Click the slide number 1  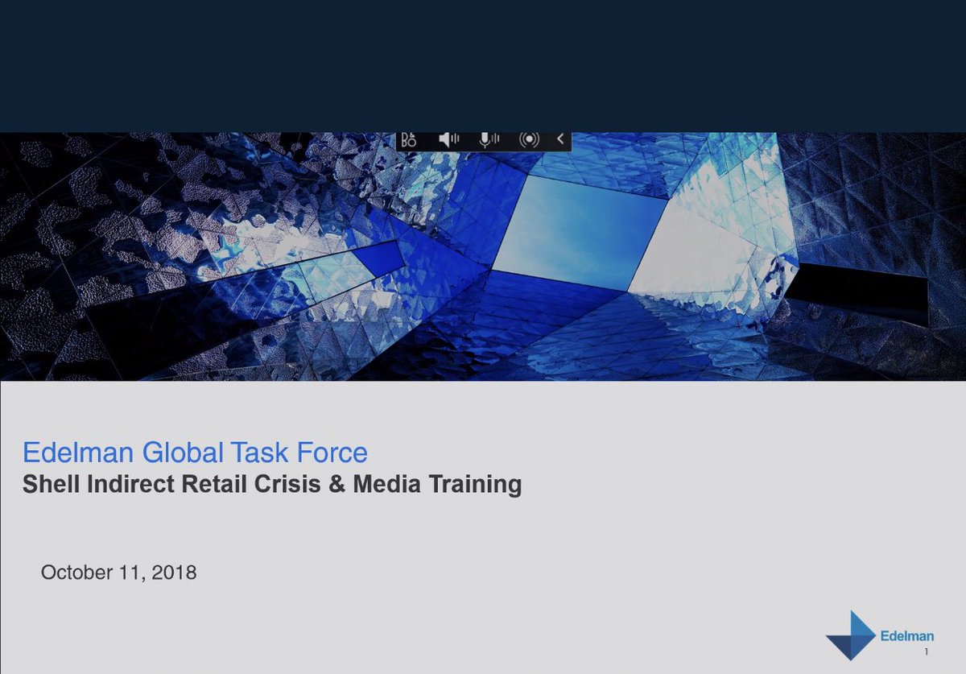coord(927,651)
